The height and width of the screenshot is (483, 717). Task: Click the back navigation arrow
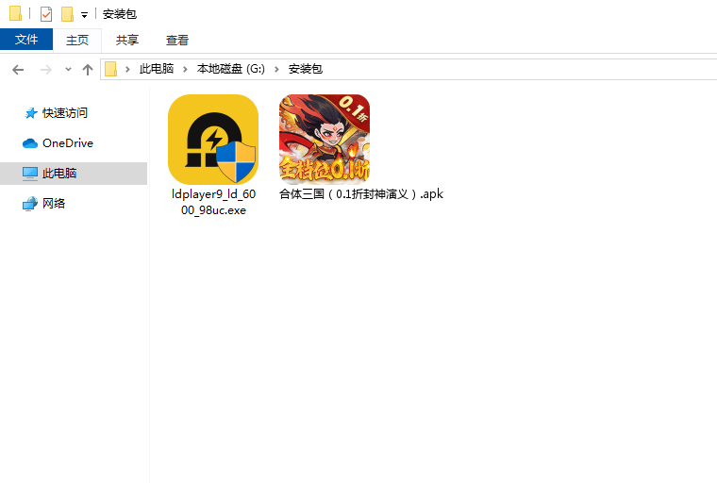coord(18,69)
